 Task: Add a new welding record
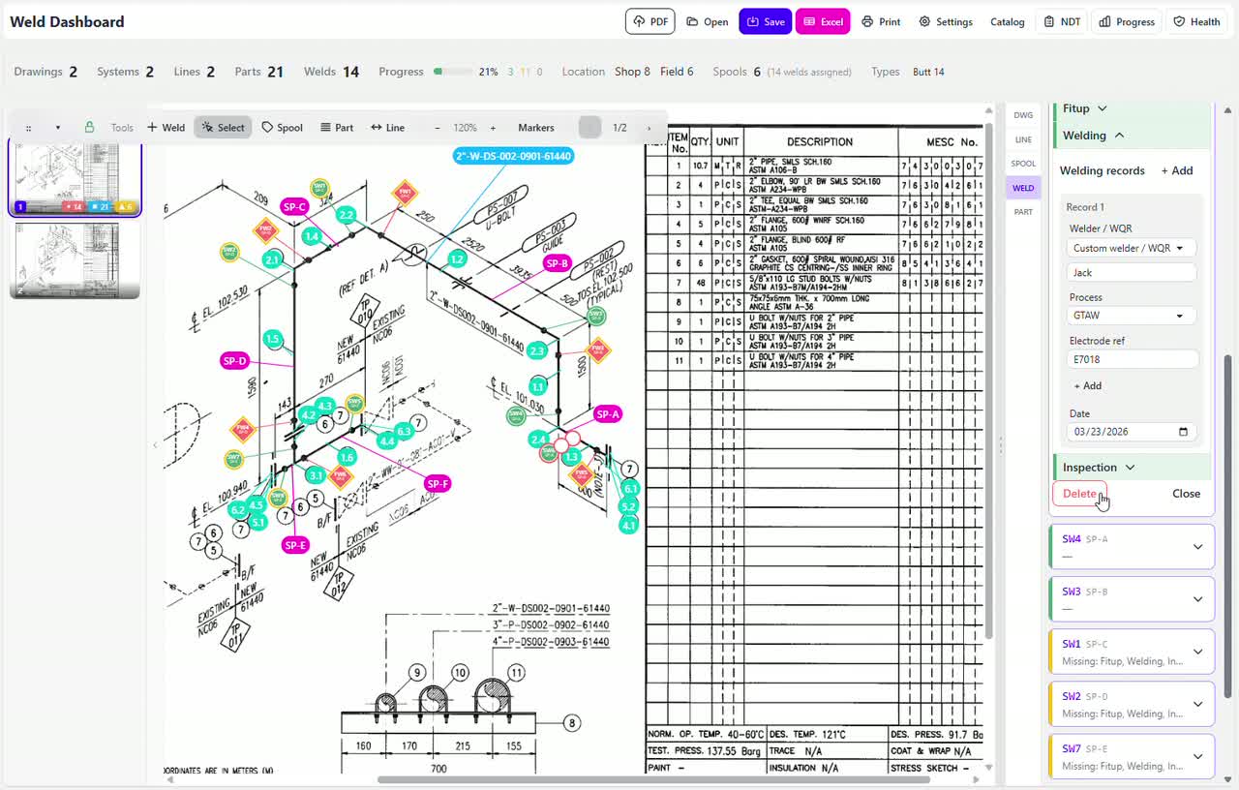coord(1177,170)
